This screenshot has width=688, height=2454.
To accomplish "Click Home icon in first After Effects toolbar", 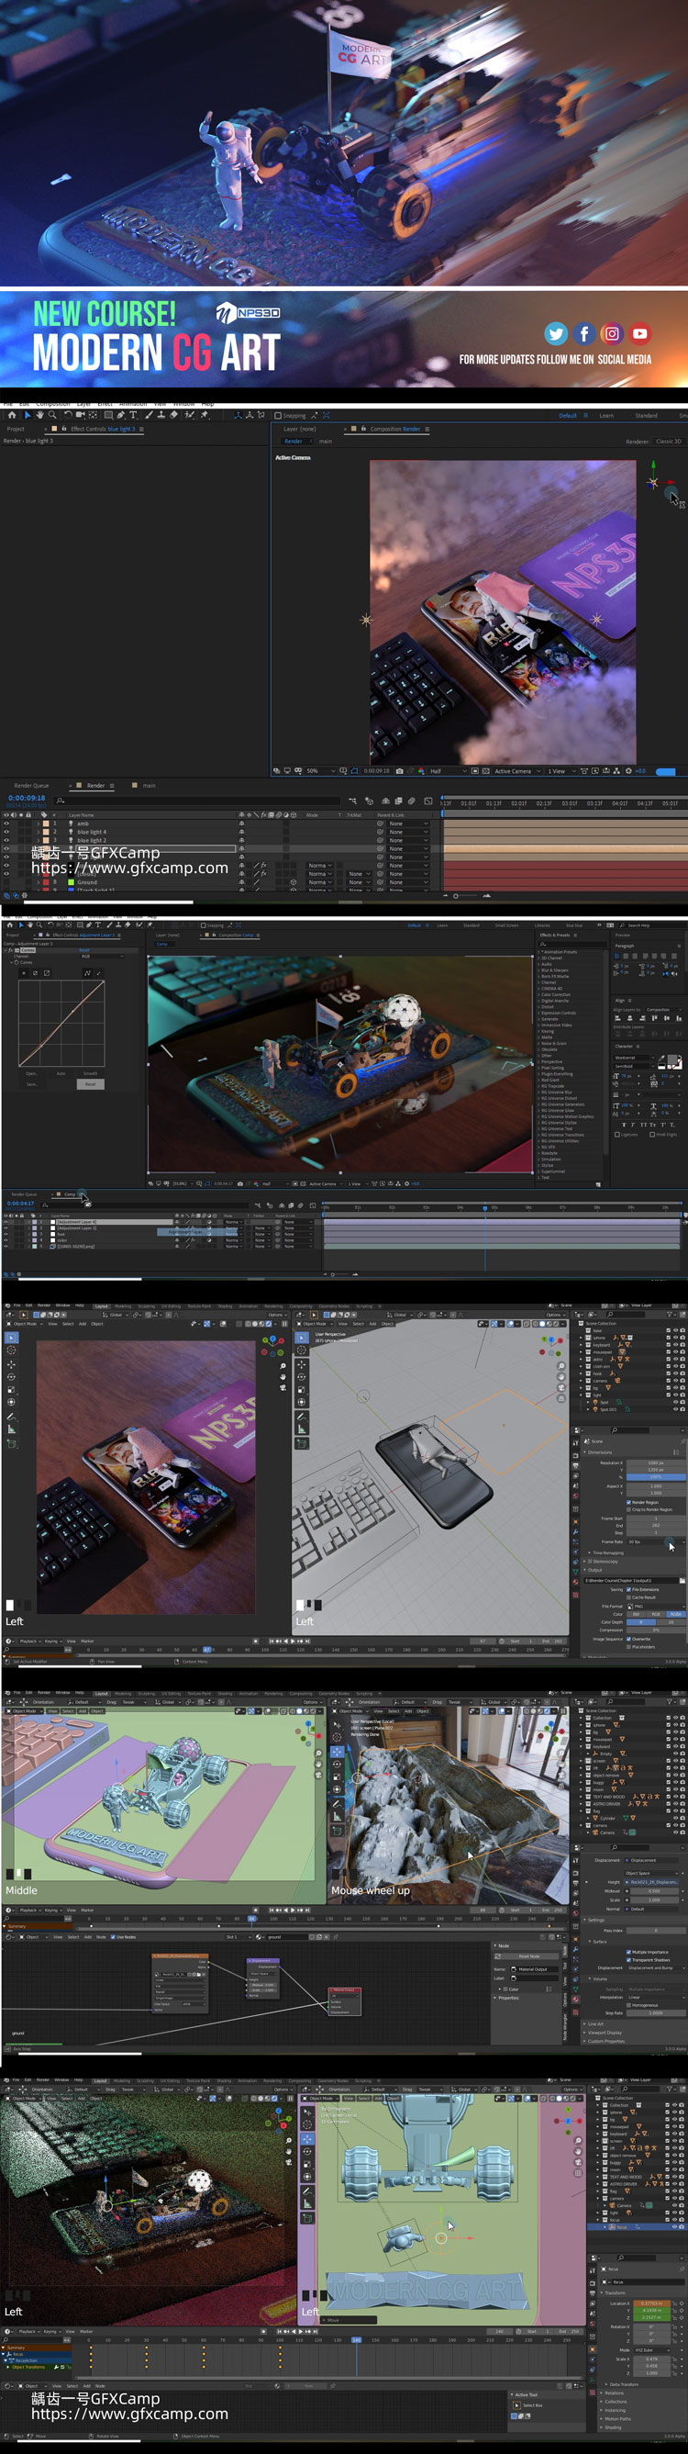I will pos(12,414).
